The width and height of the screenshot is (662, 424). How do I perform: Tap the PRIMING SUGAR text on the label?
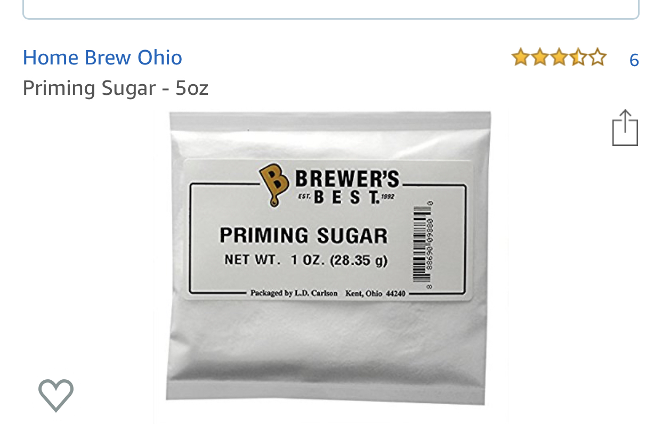click(x=304, y=236)
